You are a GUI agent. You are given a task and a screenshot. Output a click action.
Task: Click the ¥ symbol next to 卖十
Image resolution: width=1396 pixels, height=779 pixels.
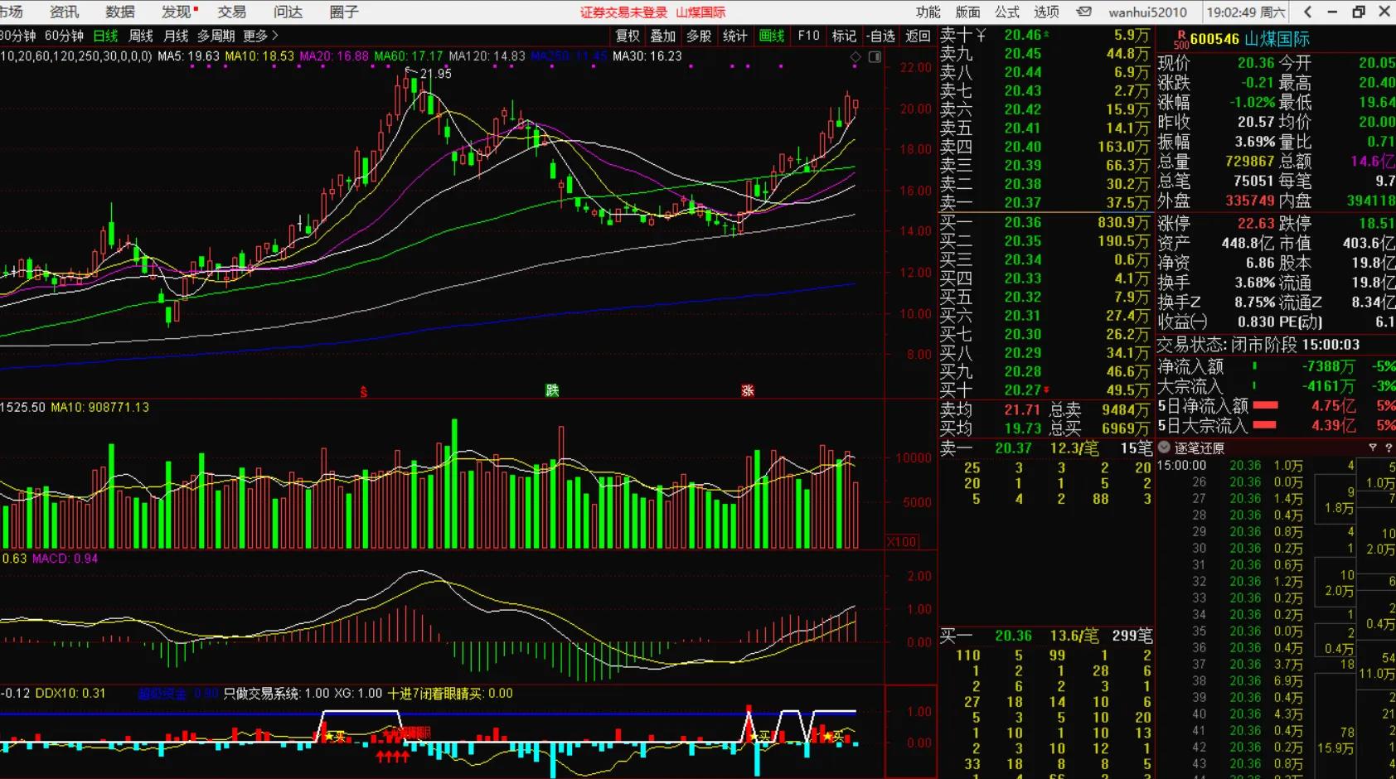(x=981, y=35)
